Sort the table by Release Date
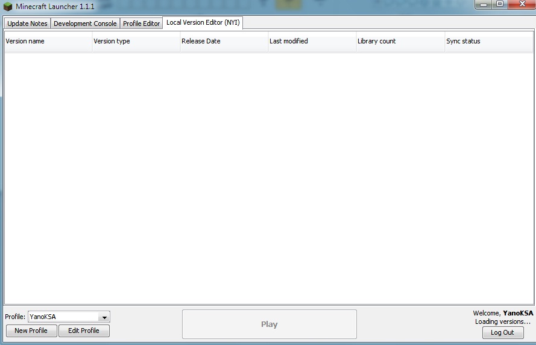536x345 pixels. pyautogui.click(x=224, y=42)
